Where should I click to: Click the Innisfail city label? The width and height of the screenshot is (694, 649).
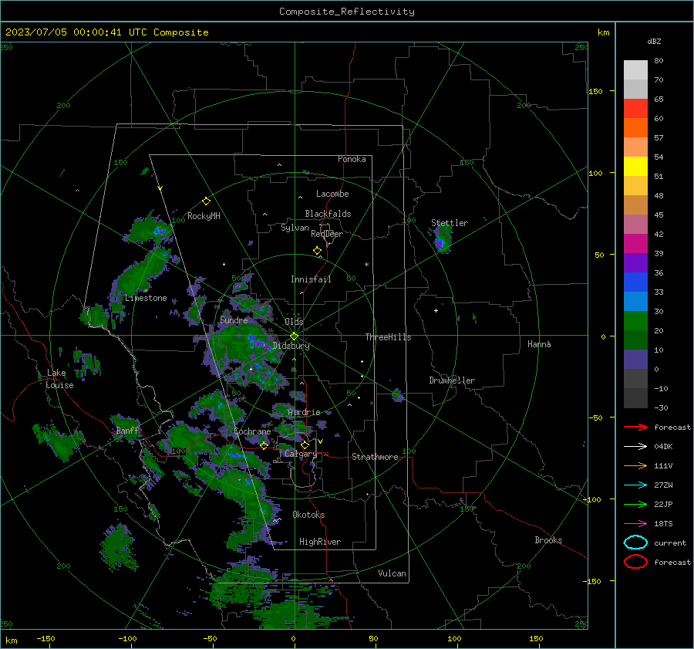[311, 279]
